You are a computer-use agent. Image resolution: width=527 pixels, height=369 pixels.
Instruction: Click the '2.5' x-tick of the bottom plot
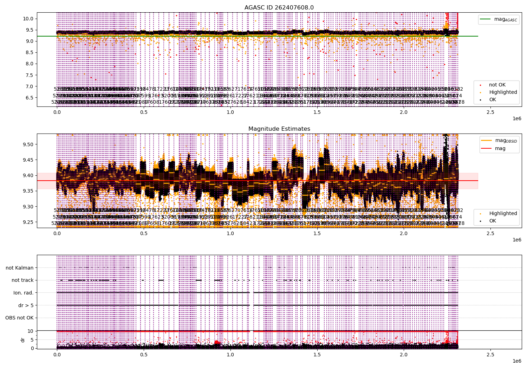coord(490,355)
